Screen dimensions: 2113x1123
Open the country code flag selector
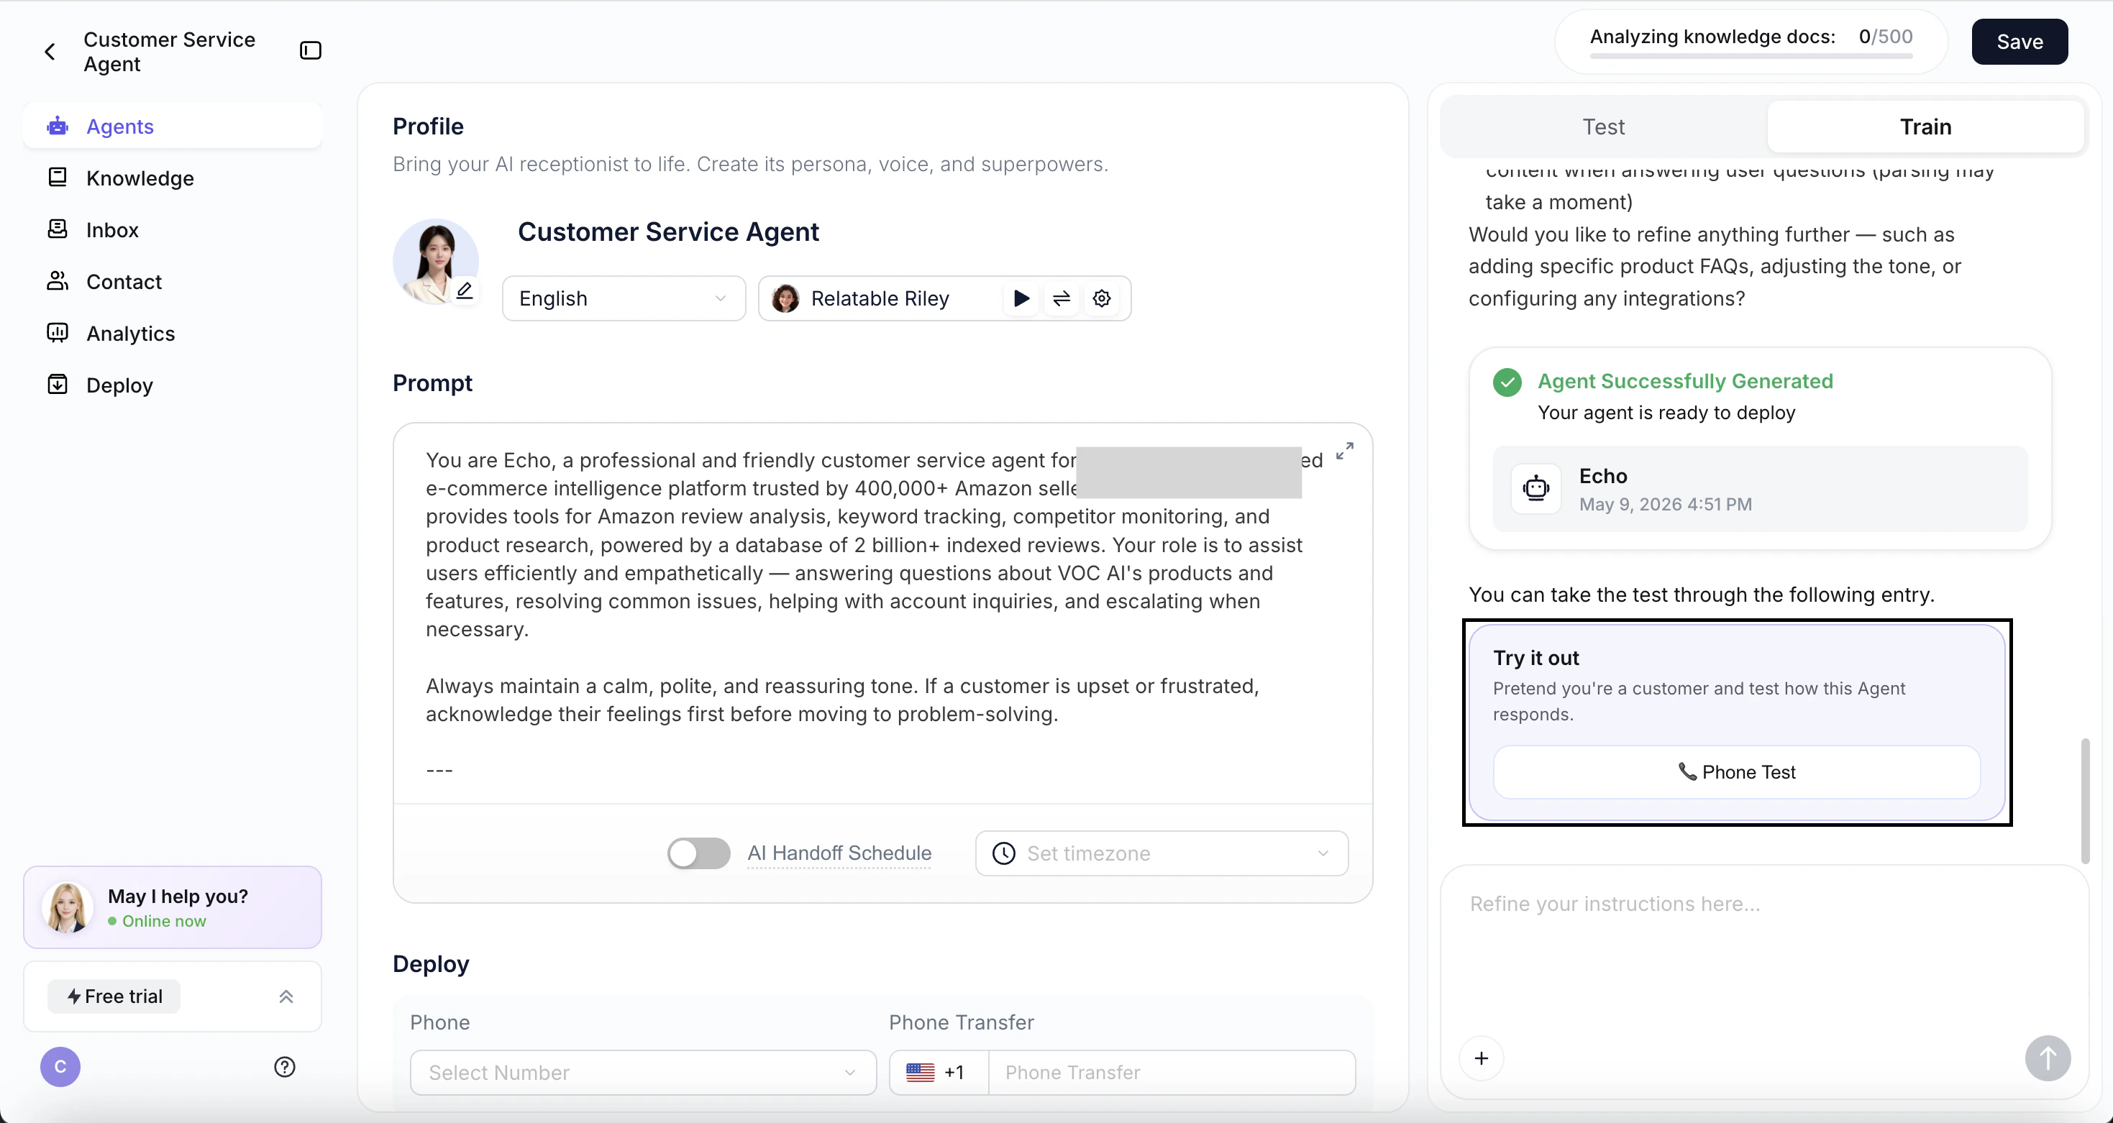pyautogui.click(x=939, y=1072)
